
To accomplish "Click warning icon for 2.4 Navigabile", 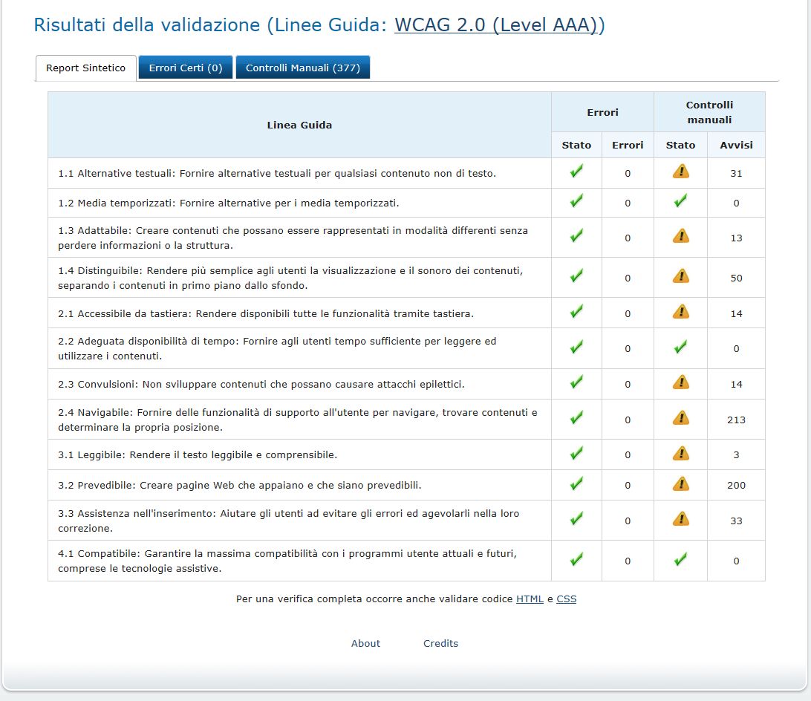I will click(680, 419).
